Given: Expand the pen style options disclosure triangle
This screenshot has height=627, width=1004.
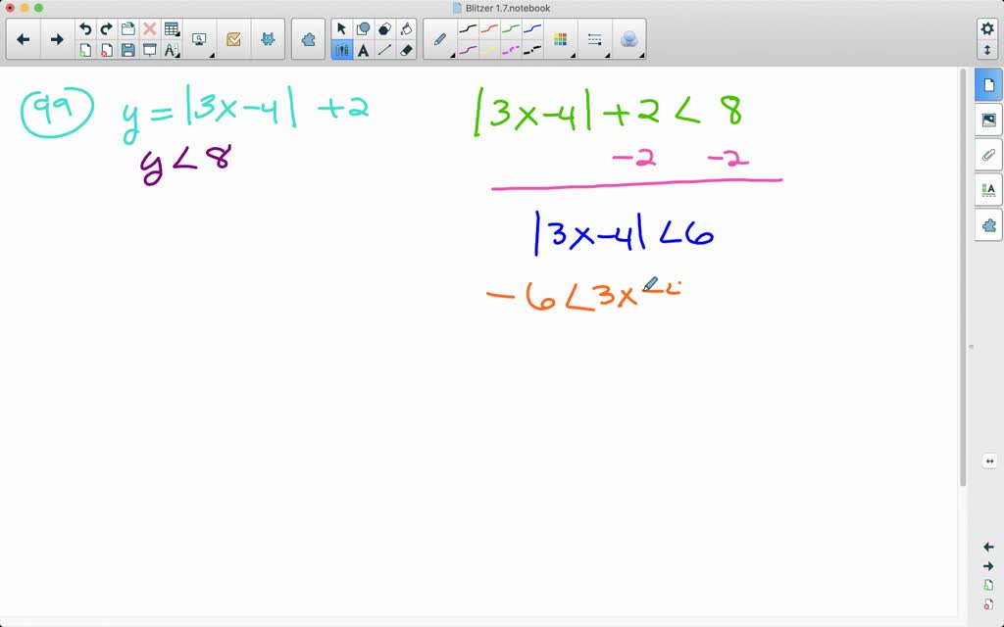Looking at the screenshot, I should click(x=453, y=55).
